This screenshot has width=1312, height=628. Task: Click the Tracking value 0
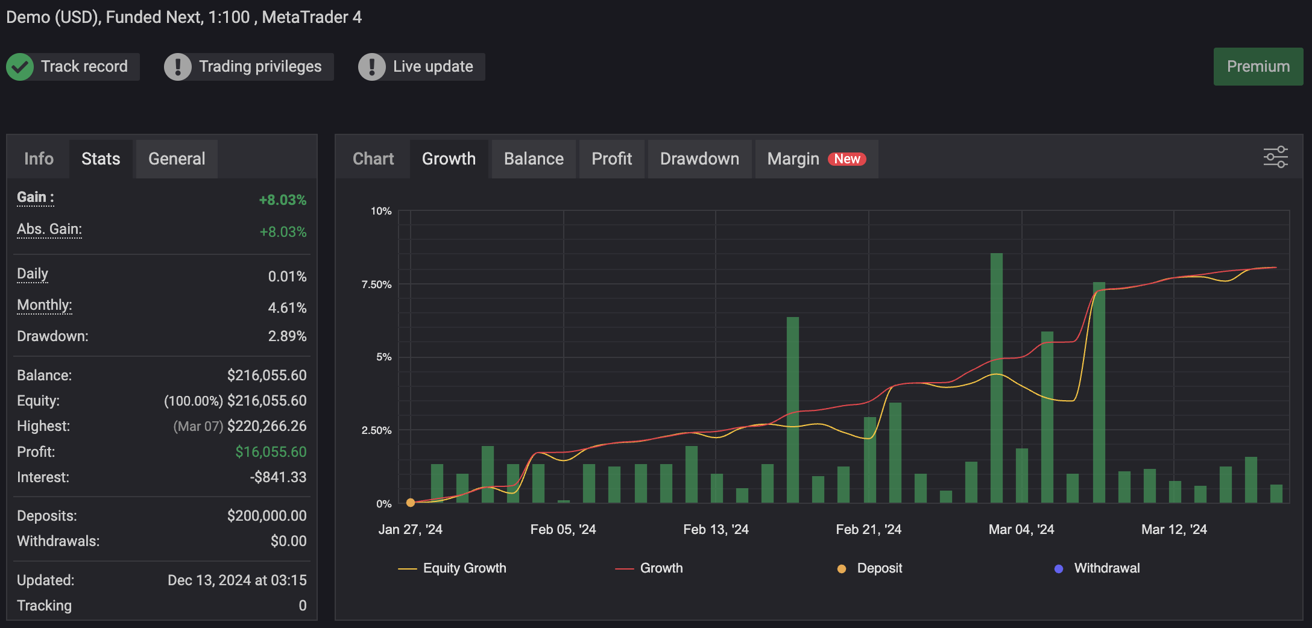tap(303, 606)
